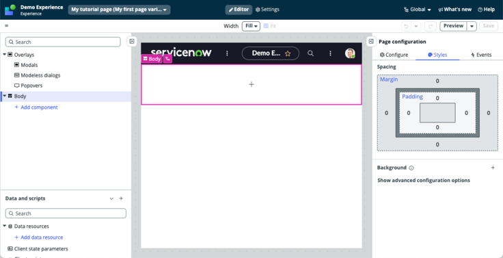Screen dimensions: 503x258
Task: Click the user avatar
Action: pos(350,53)
